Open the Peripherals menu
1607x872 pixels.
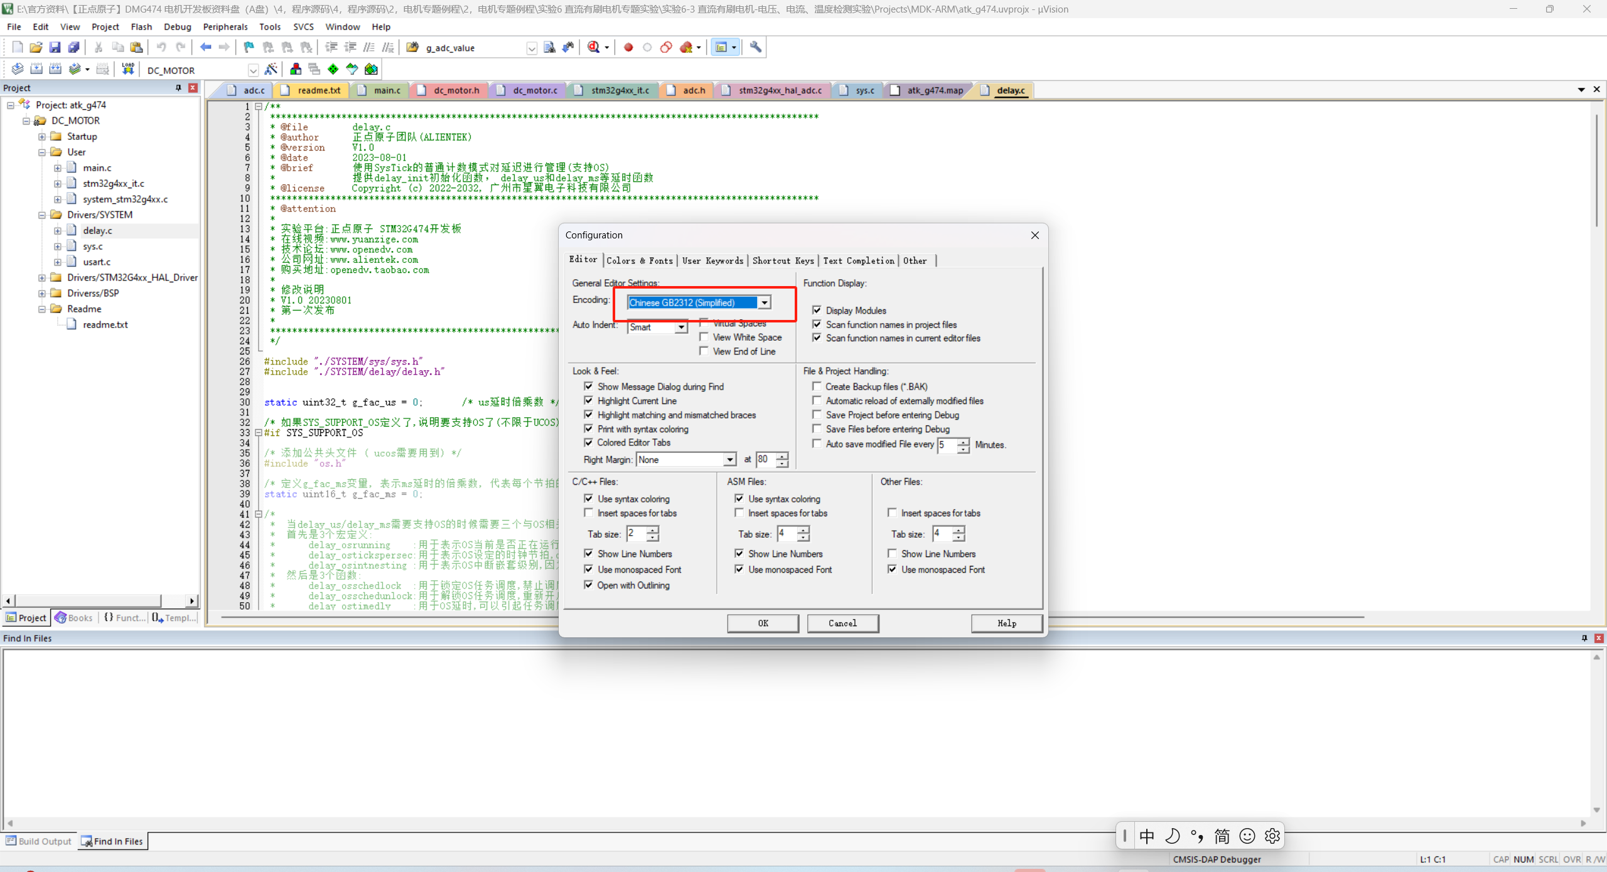225,27
